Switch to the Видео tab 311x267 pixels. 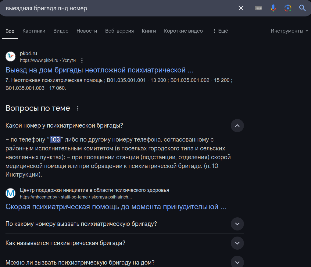click(61, 31)
